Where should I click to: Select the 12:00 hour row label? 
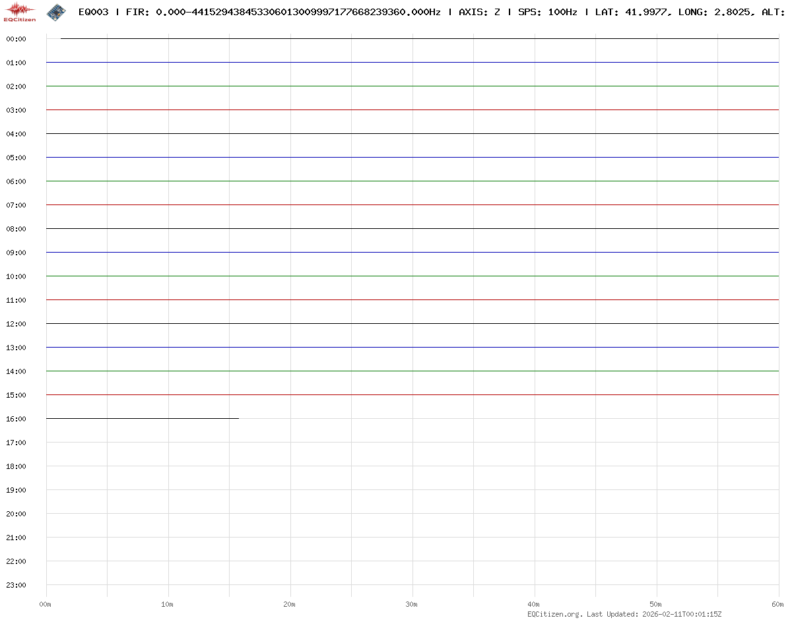click(x=16, y=324)
